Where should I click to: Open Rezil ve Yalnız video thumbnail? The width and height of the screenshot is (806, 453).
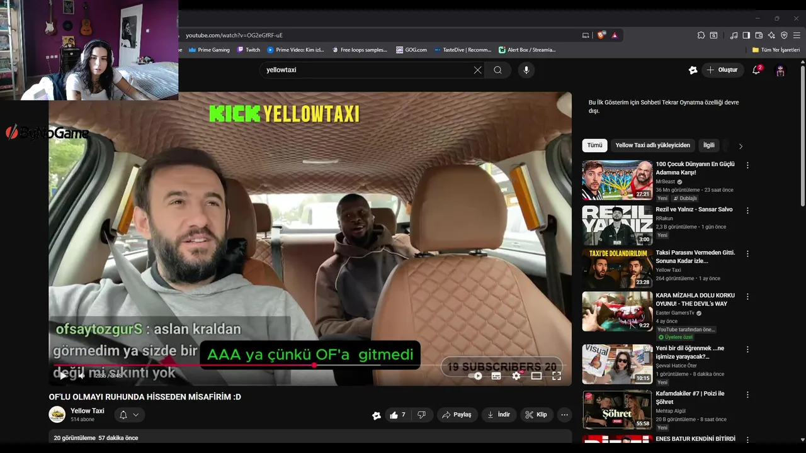click(x=617, y=225)
